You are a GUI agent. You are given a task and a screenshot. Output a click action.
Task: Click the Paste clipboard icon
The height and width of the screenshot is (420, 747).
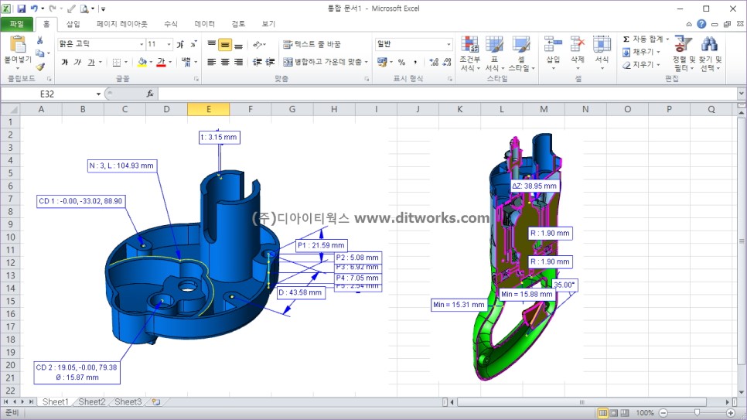tap(18, 44)
